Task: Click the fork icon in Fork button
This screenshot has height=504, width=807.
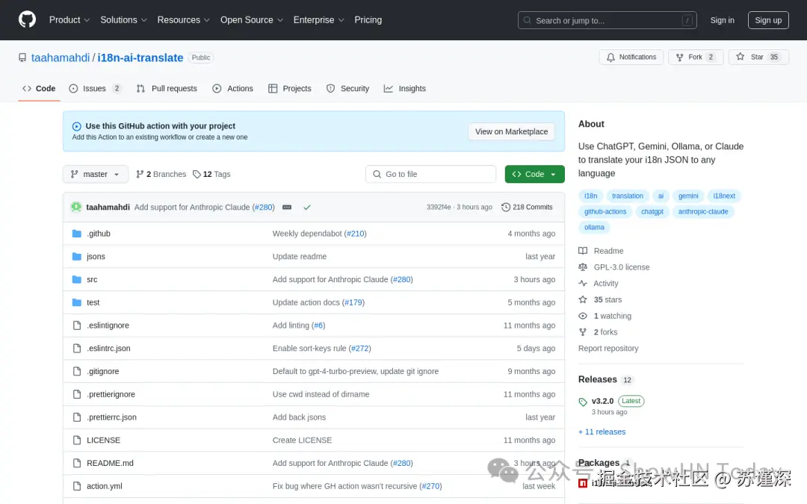Action: pos(679,57)
